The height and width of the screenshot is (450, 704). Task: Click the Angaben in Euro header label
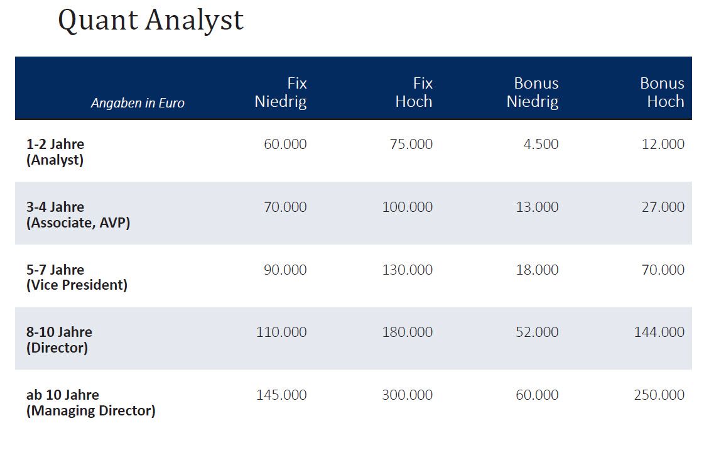[x=138, y=103]
